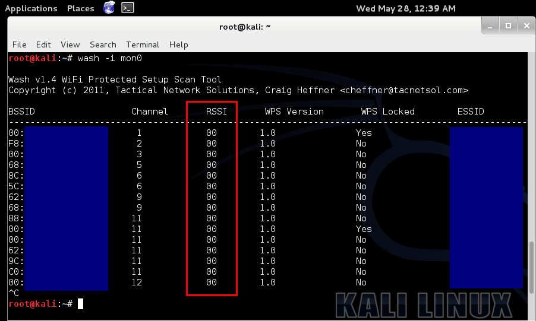Open the Applications menu

[x=31, y=8]
